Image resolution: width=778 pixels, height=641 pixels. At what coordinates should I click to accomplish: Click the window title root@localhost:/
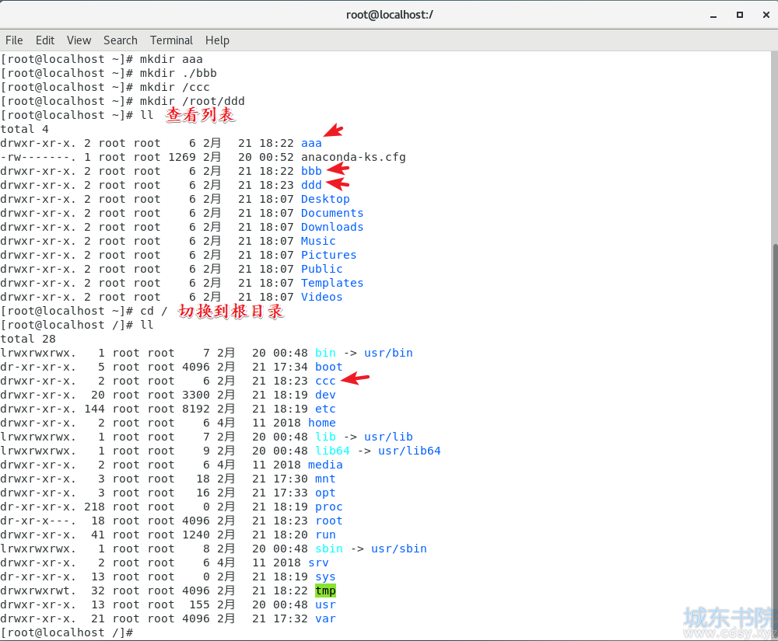[390, 15]
